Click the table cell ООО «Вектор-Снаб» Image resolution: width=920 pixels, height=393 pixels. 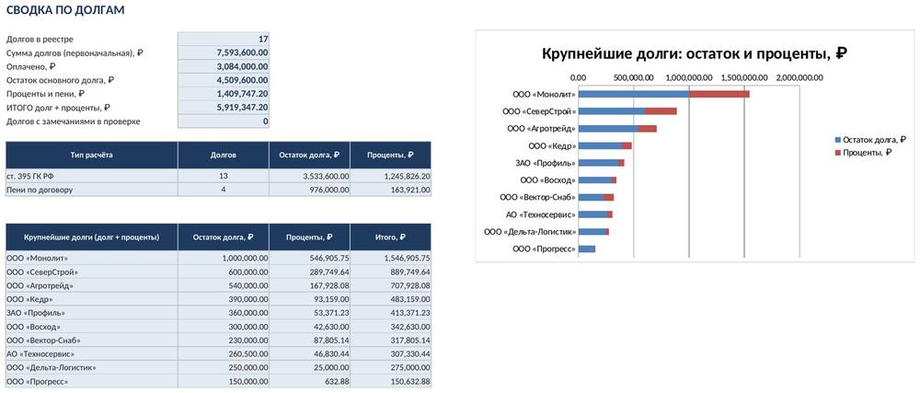tap(91, 341)
